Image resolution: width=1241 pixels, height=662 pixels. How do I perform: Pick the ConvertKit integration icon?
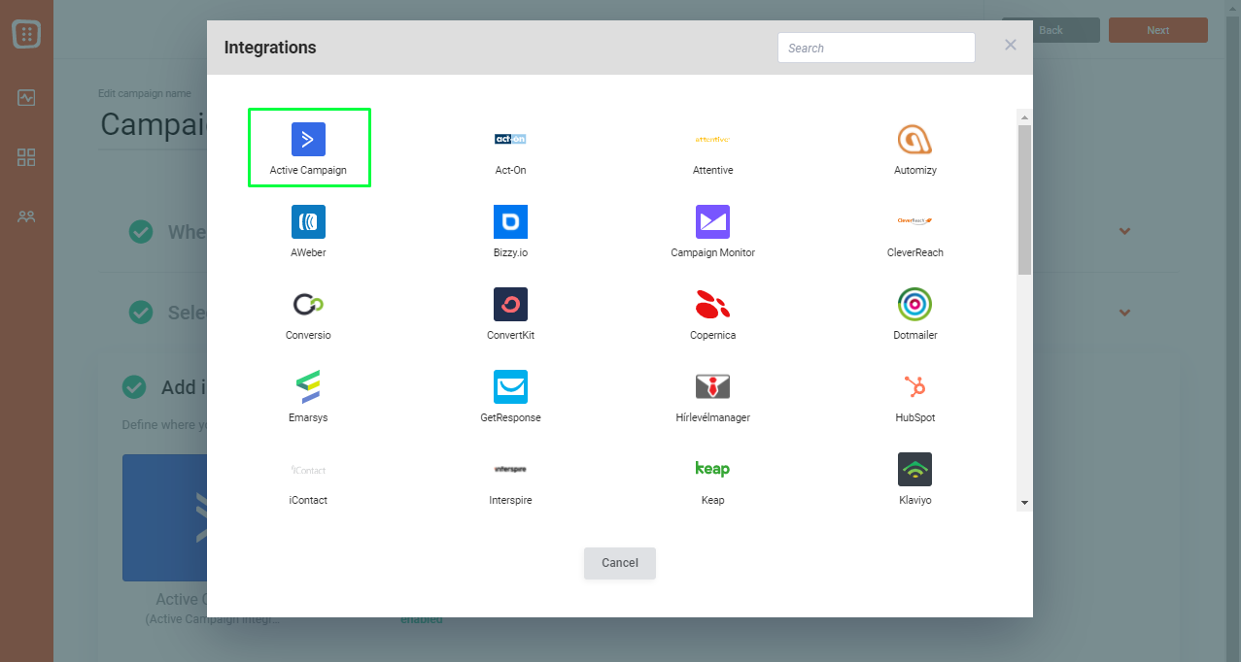tap(510, 304)
